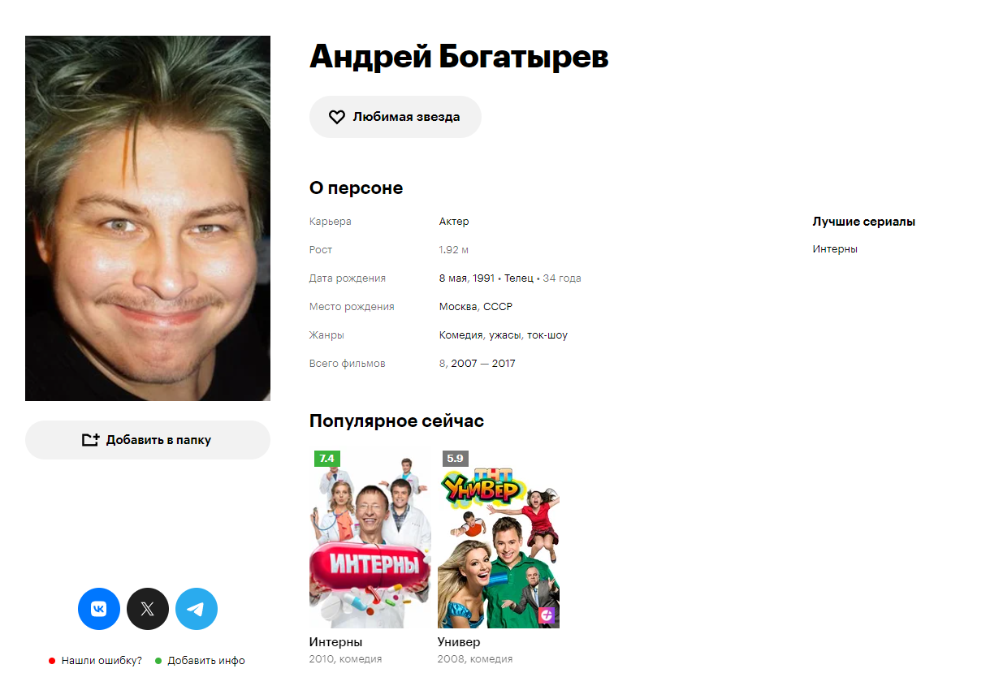Image resolution: width=990 pixels, height=686 pixels.
Task: Open the Интерны poster thumbnail
Action: (370, 539)
